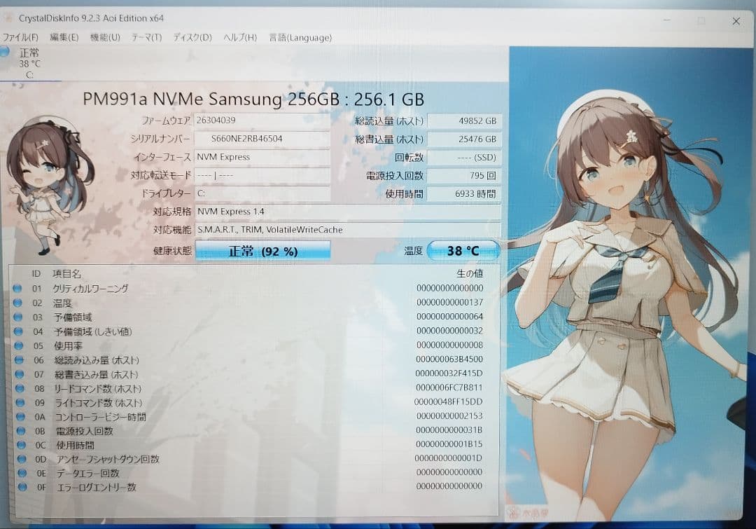Click the blue status dot beside 温度 attribute
This screenshot has height=529, width=756.
(19, 303)
